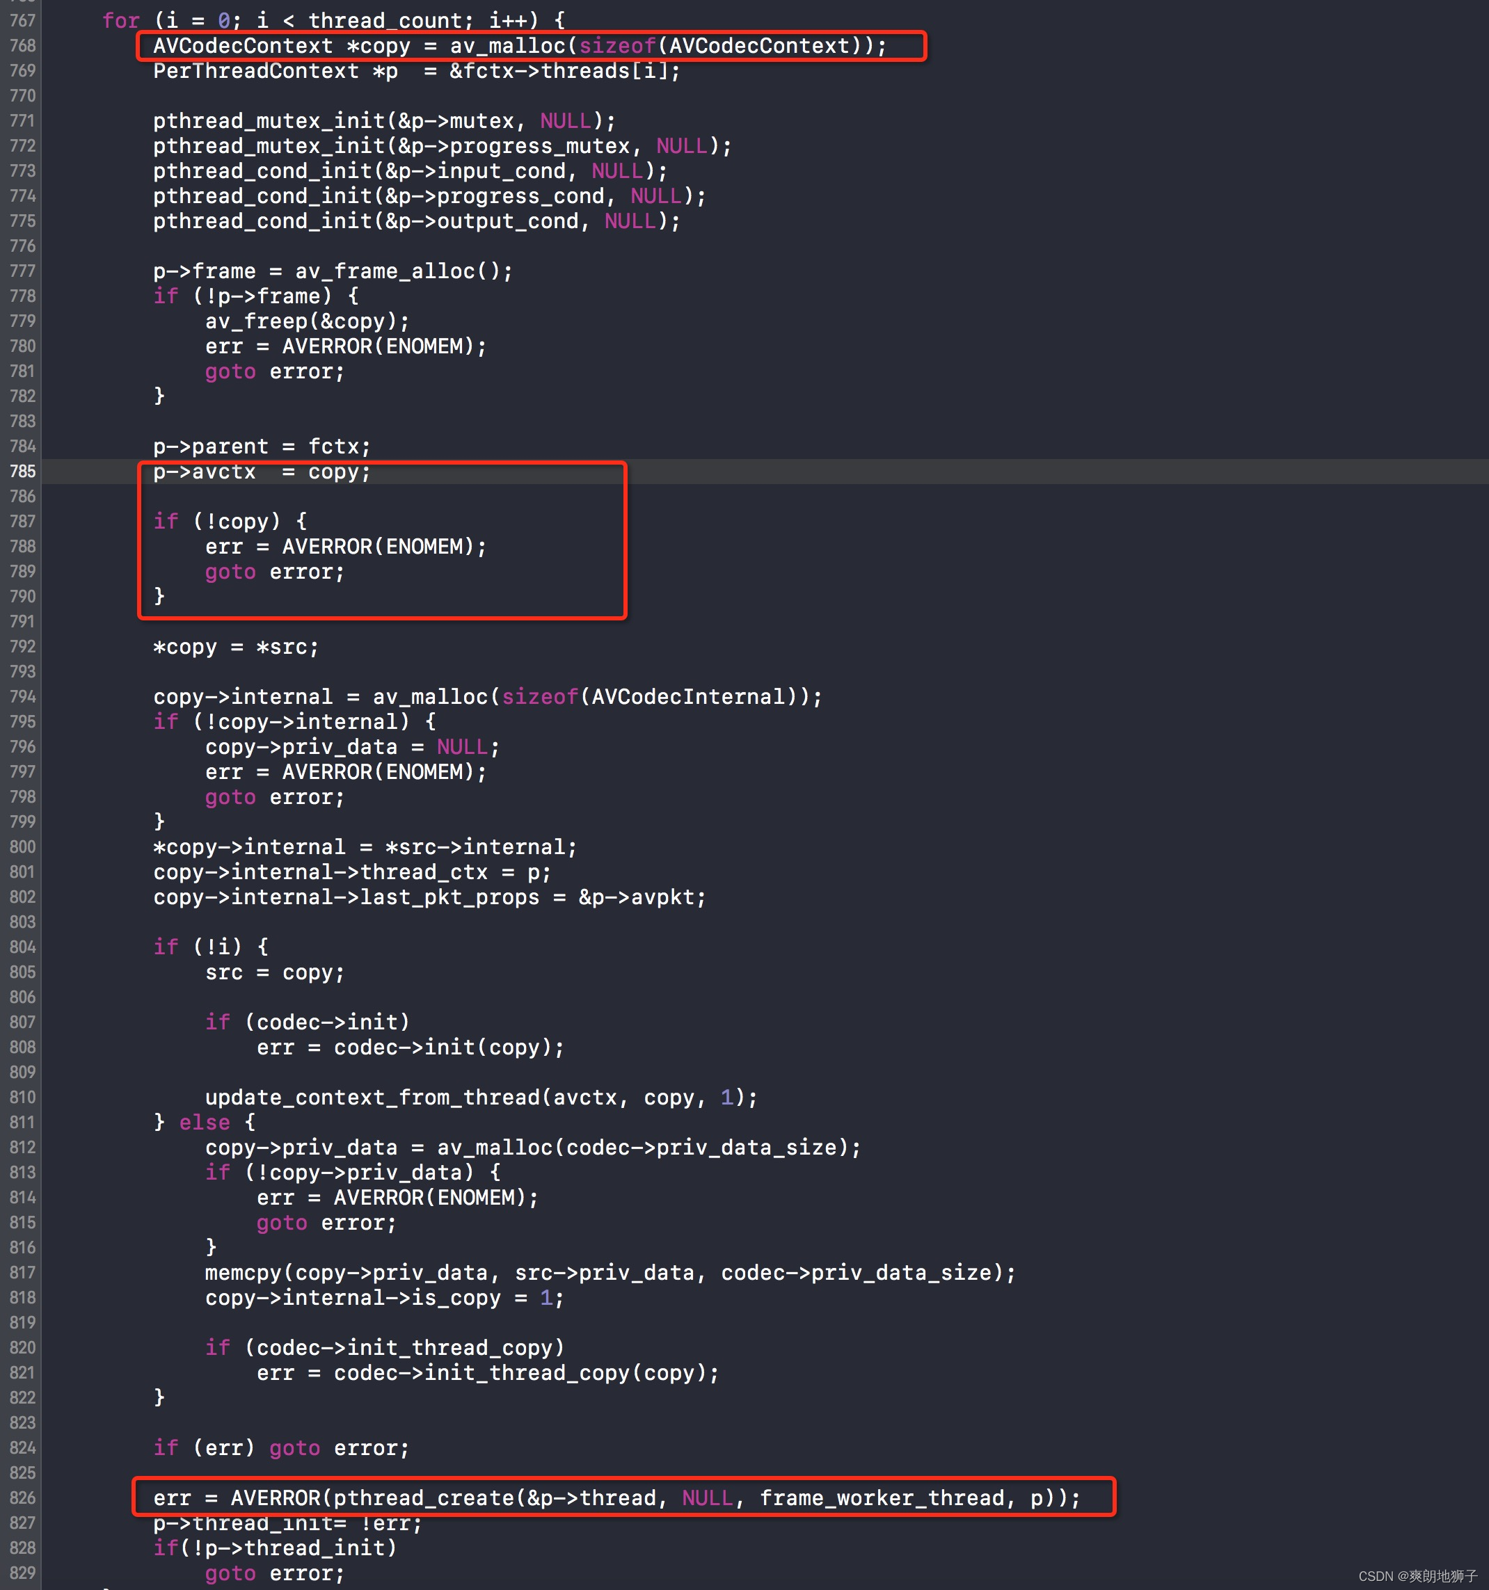This screenshot has height=1590, width=1489.
Task: Click line number 826 in the gutter
Action: (x=22, y=1497)
